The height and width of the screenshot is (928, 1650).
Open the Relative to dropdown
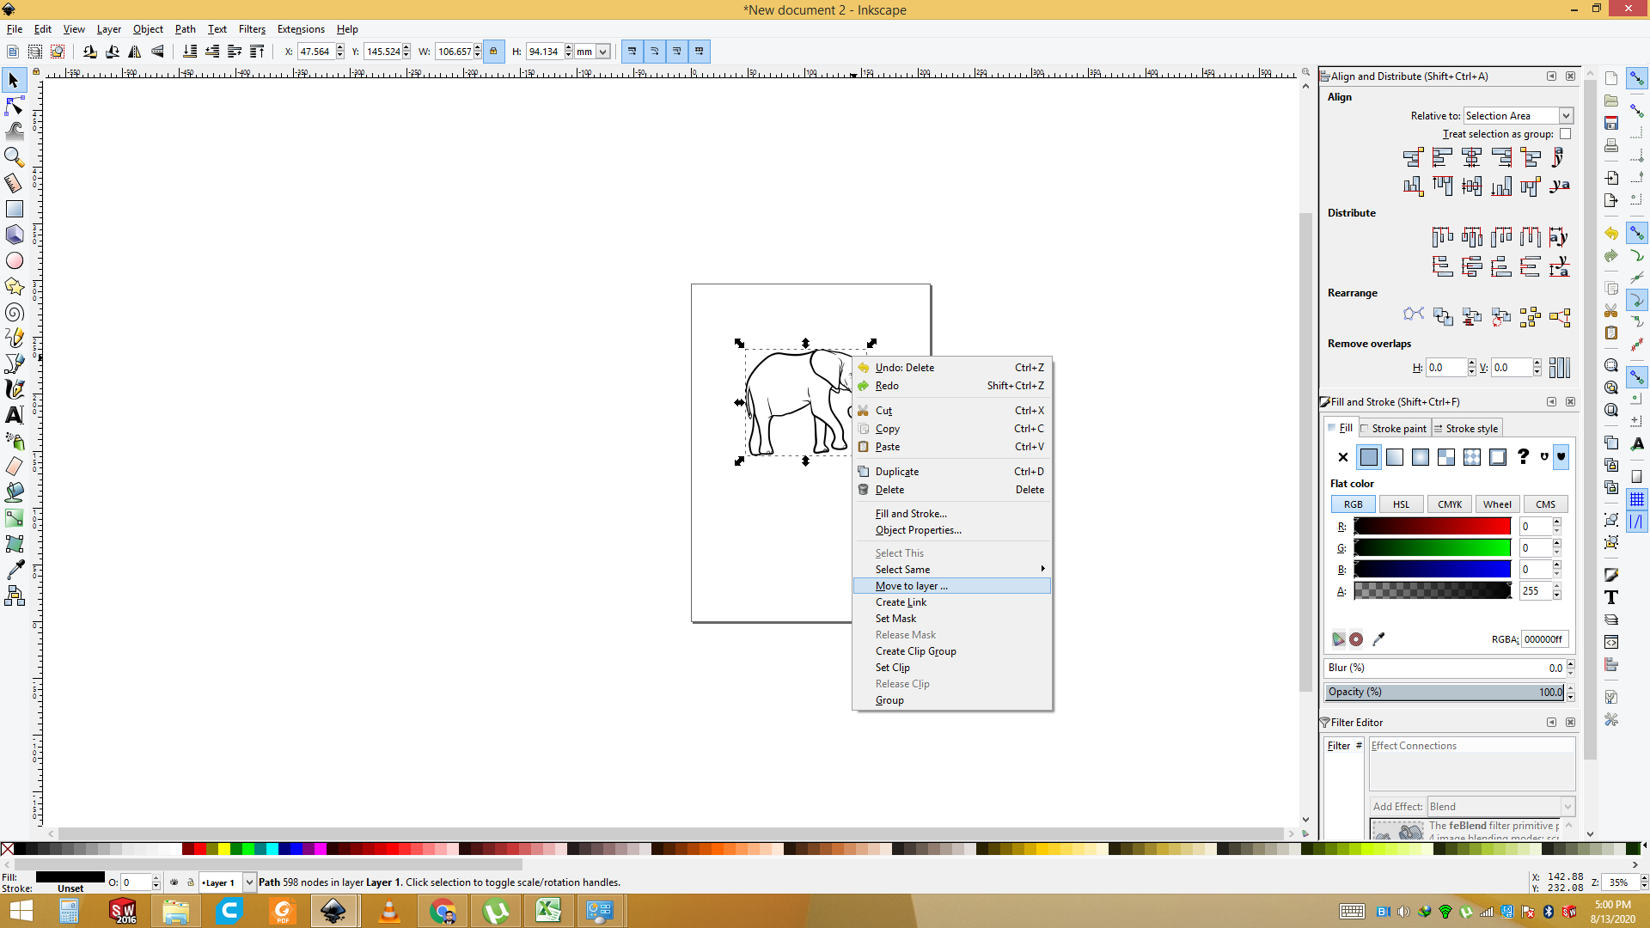1518,116
